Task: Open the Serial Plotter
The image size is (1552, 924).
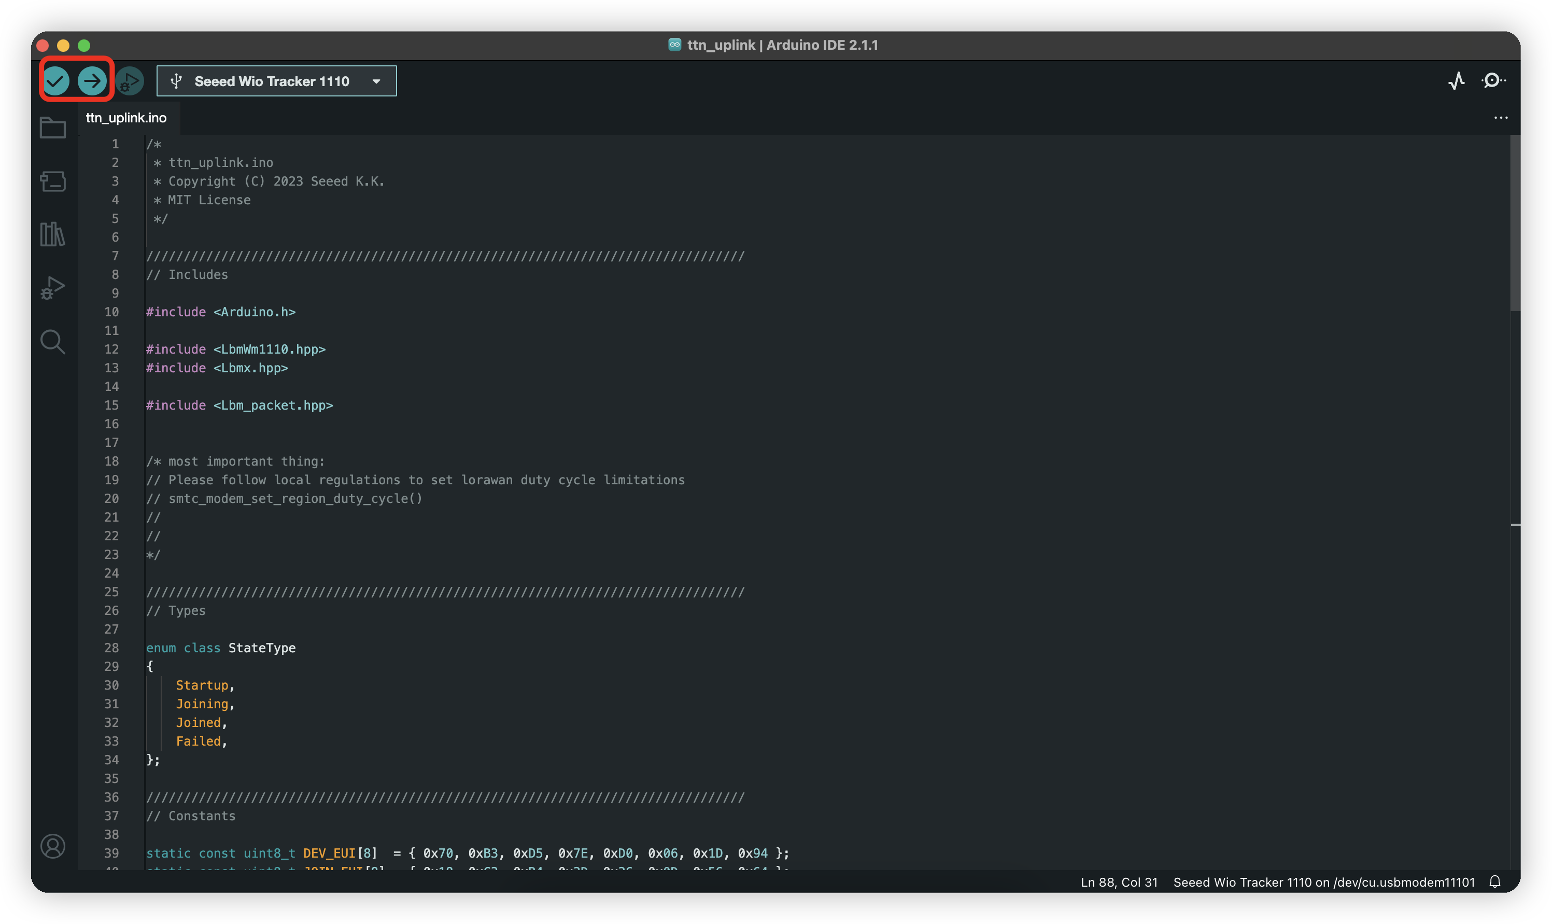Action: (x=1456, y=81)
